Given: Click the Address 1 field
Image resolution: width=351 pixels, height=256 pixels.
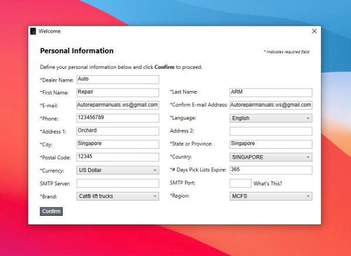Looking at the screenshot, I should point(118,131).
